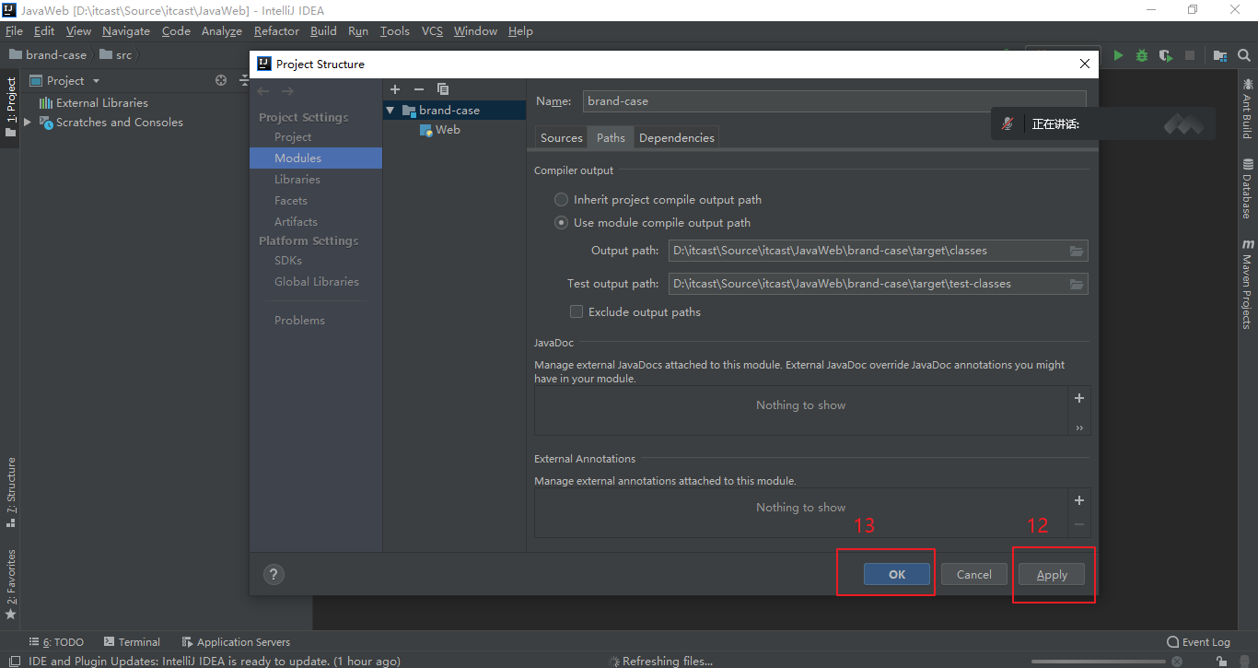Open Maven Projects side panel

pos(1248,284)
